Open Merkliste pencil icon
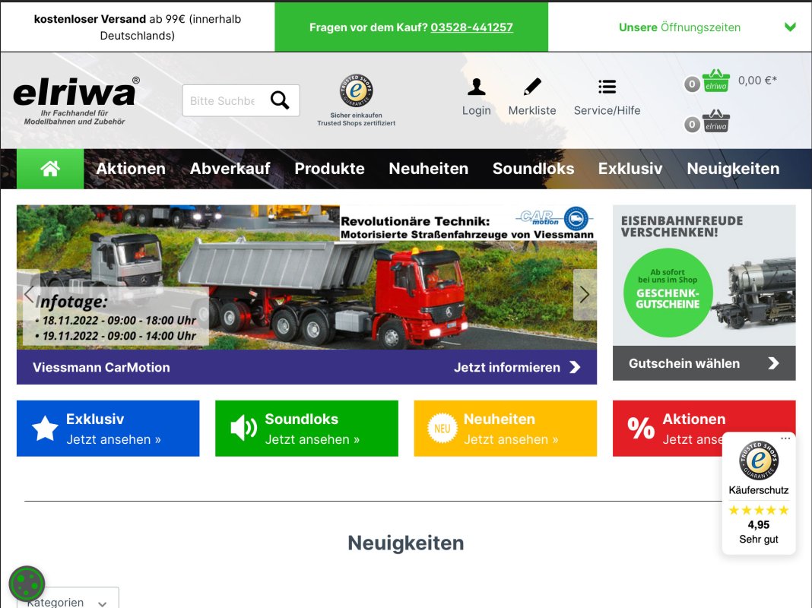 tap(532, 87)
